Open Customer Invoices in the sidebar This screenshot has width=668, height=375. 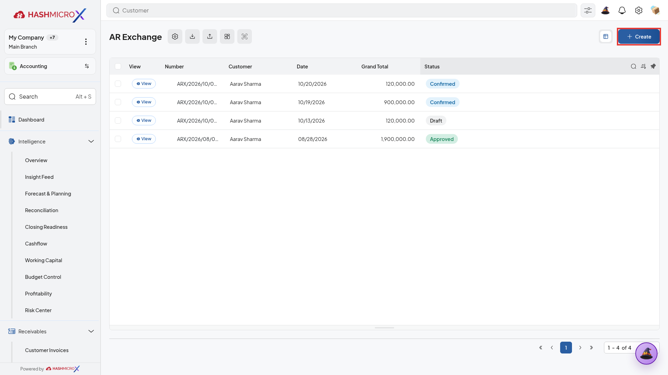[47, 350]
